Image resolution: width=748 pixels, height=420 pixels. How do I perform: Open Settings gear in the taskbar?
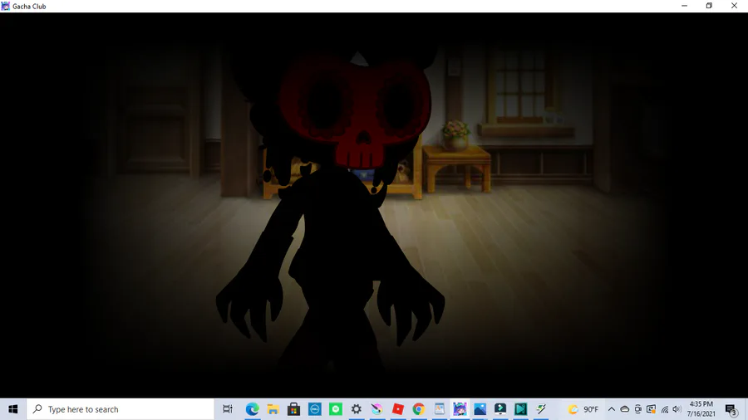[x=357, y=409]
